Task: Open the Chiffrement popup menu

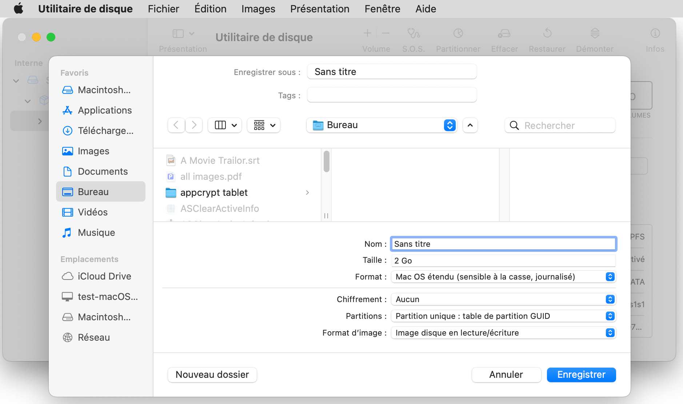Action: tap(504, 299)
